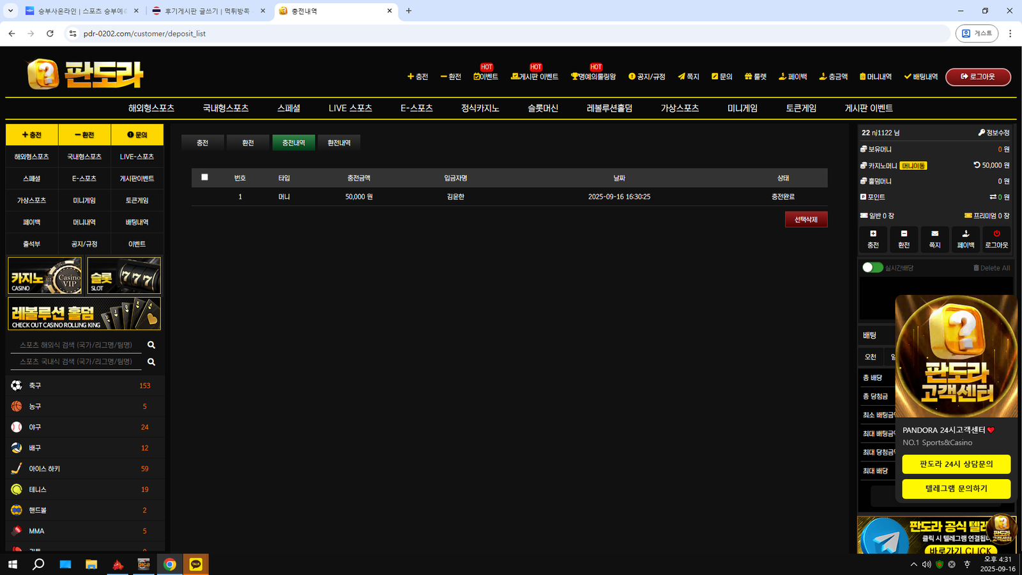Switch to the 환전내역 tab

click(x=339, y=143)
